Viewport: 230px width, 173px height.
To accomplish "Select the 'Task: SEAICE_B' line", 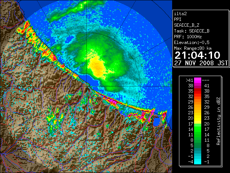I will click(192, 31).
